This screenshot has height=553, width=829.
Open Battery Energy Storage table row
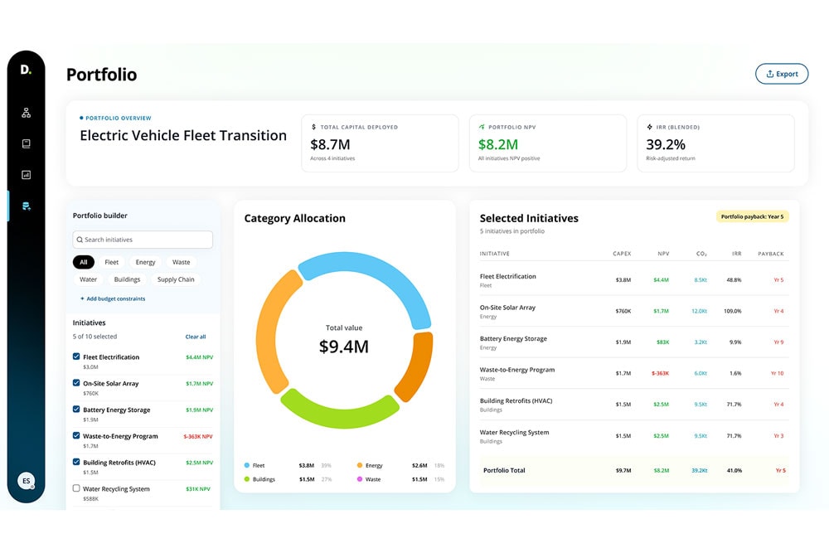634,342
